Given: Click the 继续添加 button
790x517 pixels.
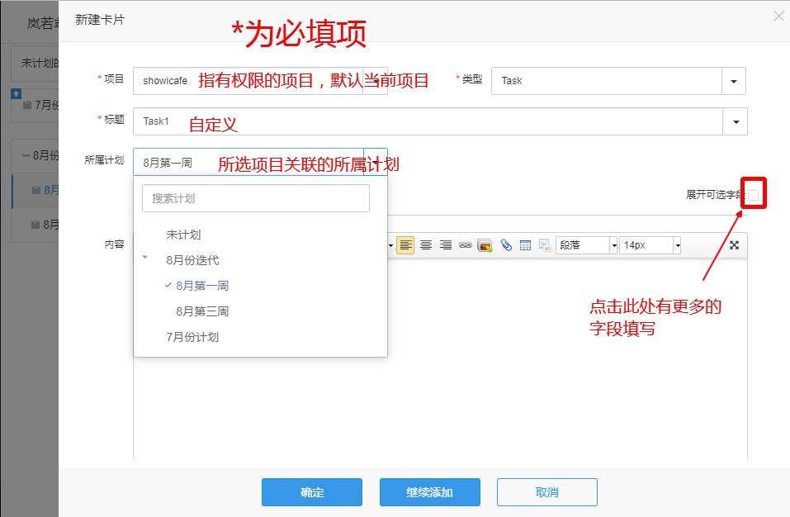Looking at the screenshot, I should tap(429, 492).
